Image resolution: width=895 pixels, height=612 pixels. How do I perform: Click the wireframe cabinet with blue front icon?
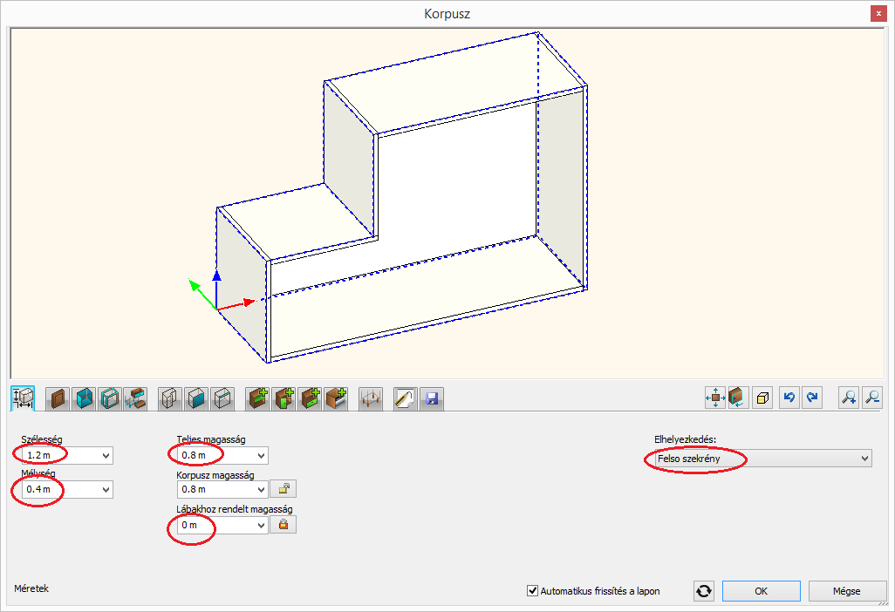[x=196, y=398]
